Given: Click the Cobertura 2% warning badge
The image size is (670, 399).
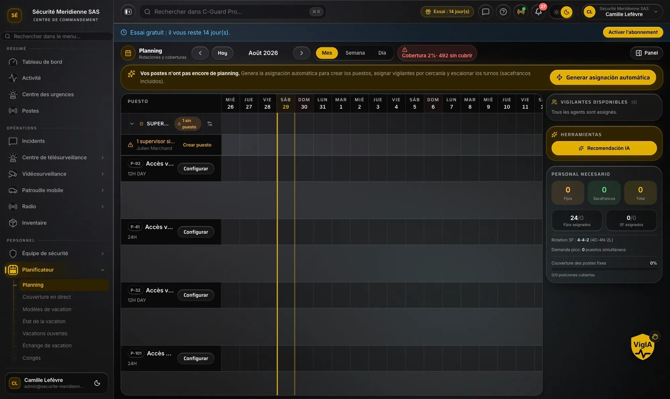Looking at the screenshot, I should (x=437, y=53).
